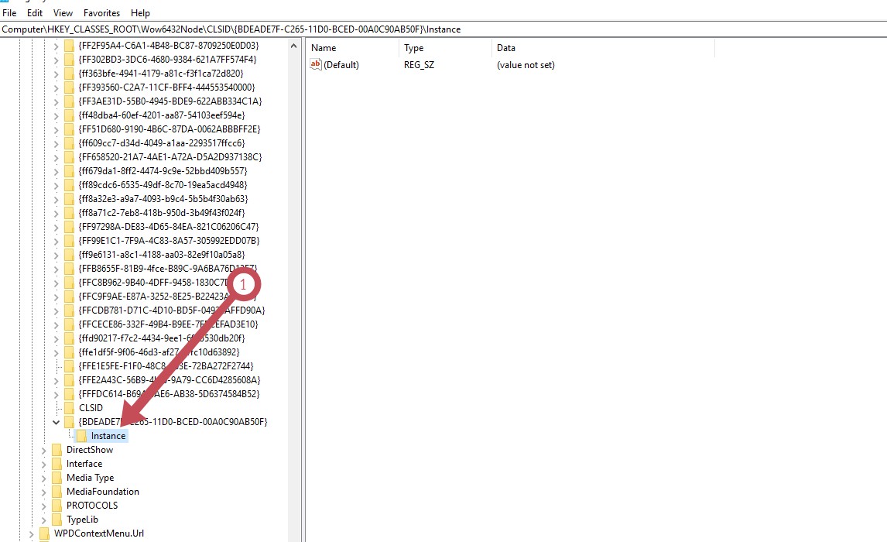Collapse the {BDEADE7F...} key
This screenshot has width=887, height=542.
(56, 422)
